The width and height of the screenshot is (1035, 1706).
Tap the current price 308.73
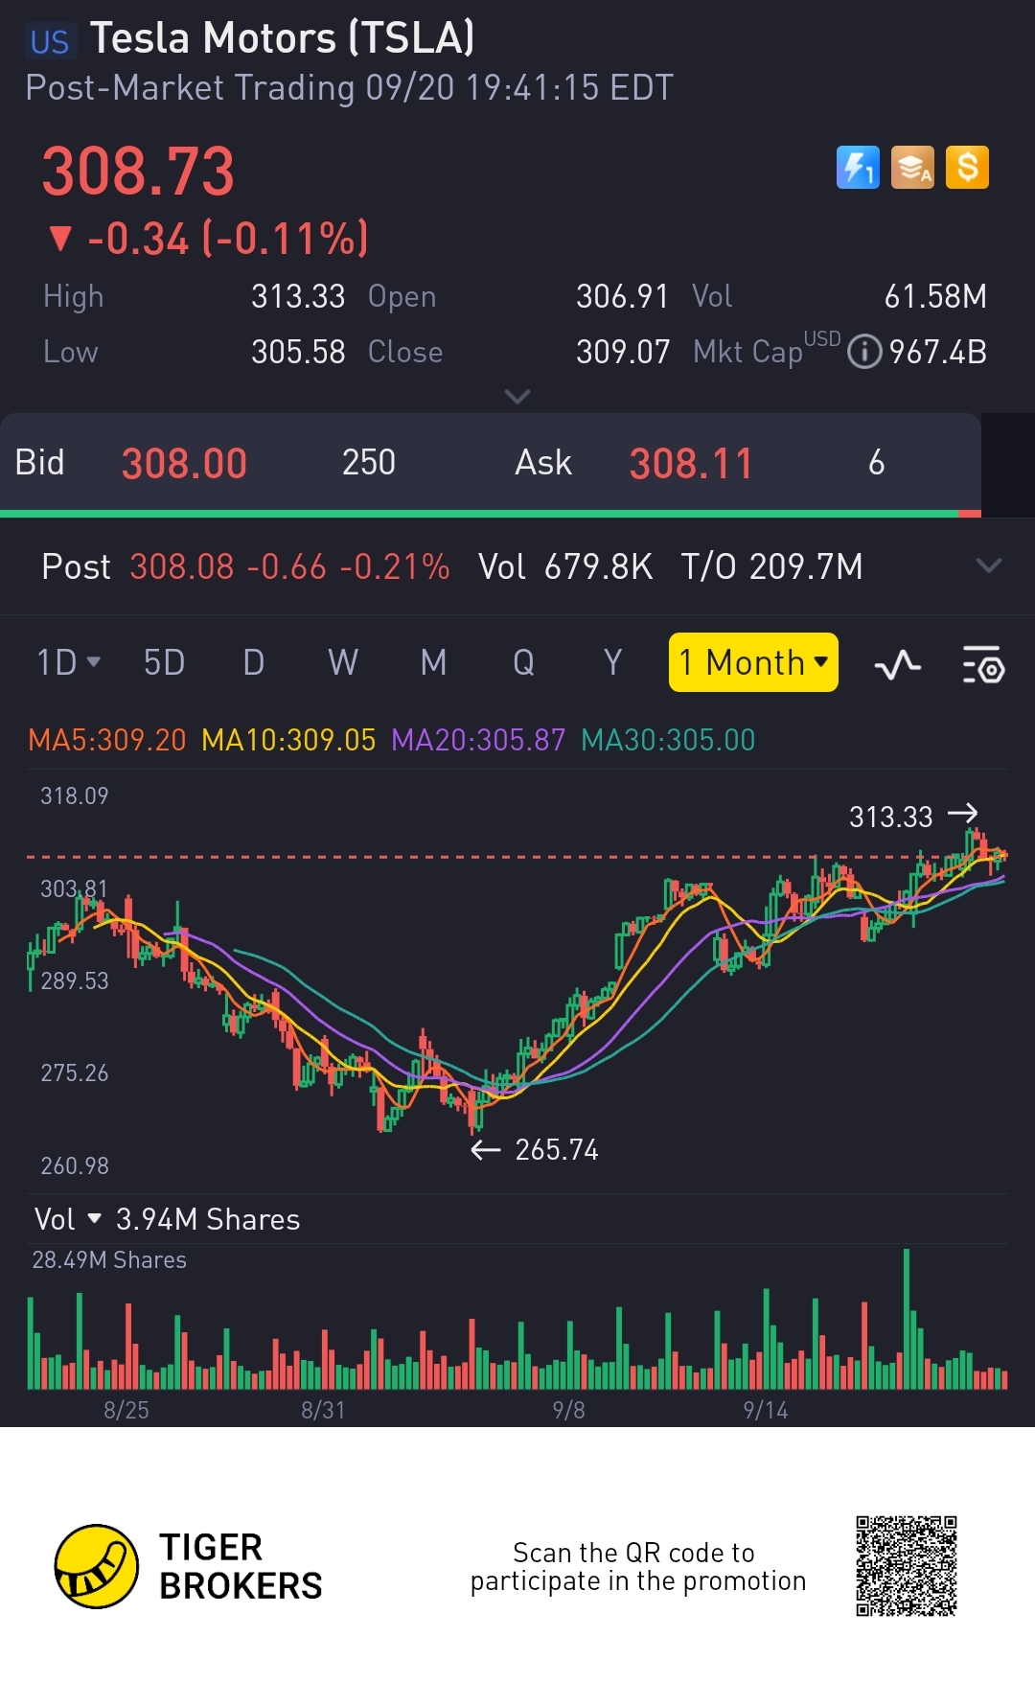tap(138, 172)
